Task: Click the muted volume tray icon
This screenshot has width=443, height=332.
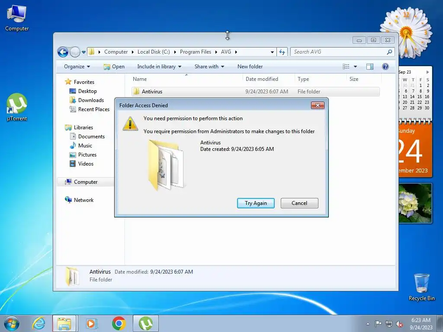Action: [399, 324]
